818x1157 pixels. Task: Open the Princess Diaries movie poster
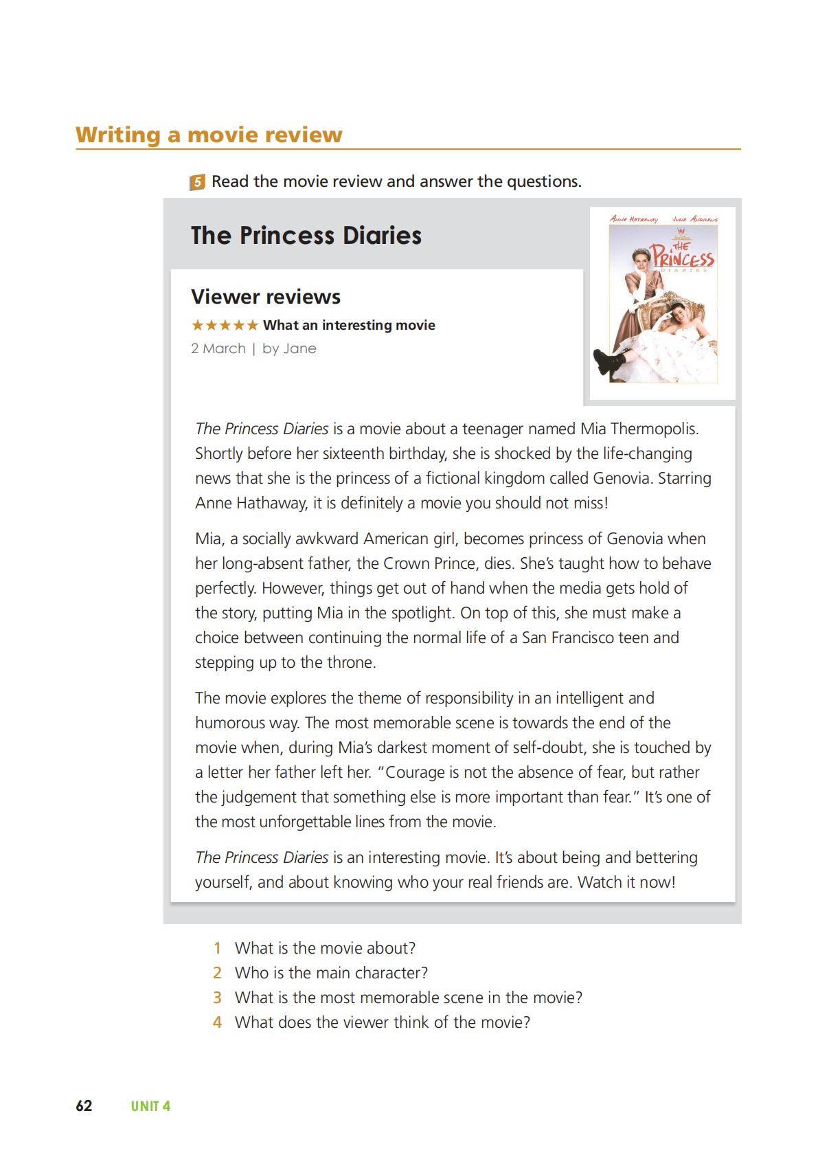[662, 302]
